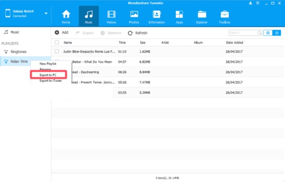Click Add to import music
The width and height of the screenshot is (285, 182).
point(62,33)
